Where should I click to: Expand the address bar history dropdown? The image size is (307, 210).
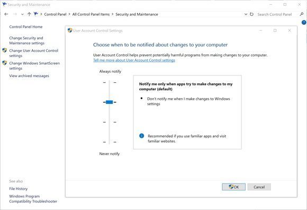[246, 14]
